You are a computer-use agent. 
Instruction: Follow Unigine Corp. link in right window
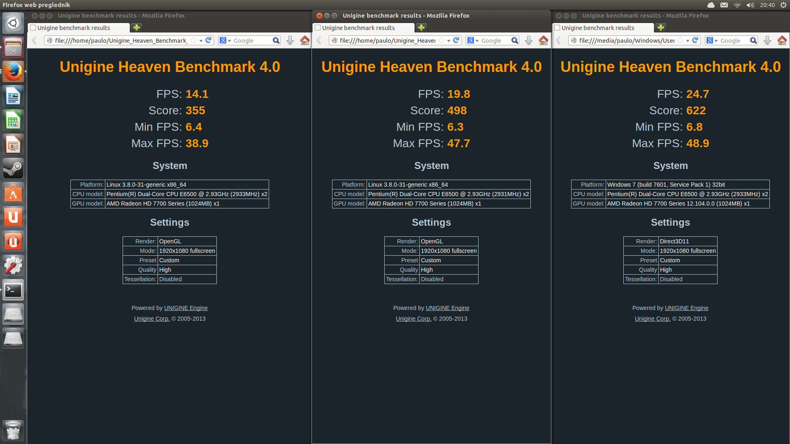pyautogui.click(x=653, y=319)
